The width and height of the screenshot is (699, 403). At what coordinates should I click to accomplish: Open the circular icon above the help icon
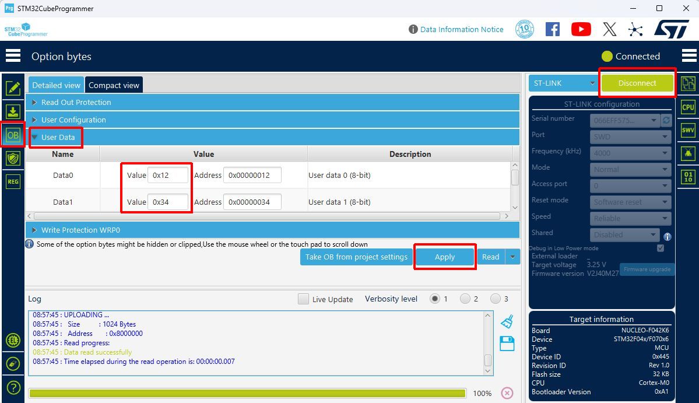13,364
